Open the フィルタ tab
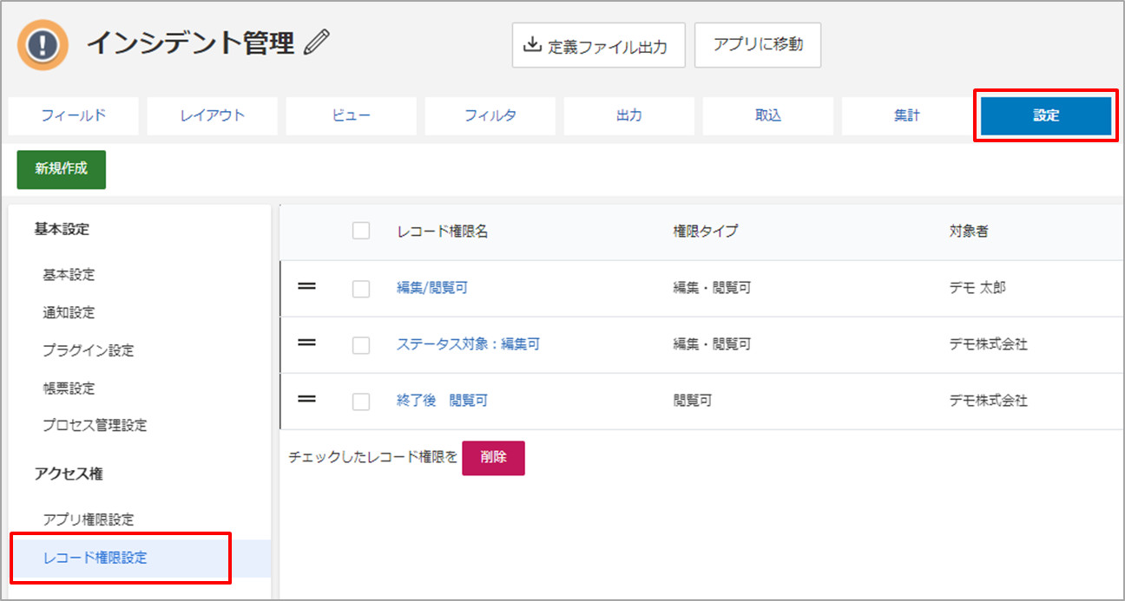Viewport: 1125px width, 601px height. (x=490, y=115)
